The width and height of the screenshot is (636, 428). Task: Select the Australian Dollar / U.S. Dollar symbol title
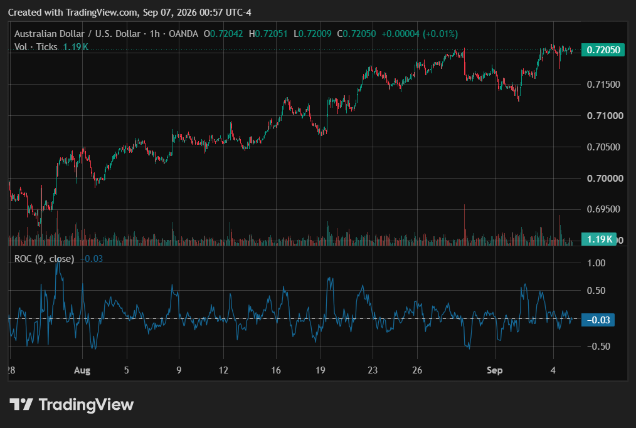point(78,34)
